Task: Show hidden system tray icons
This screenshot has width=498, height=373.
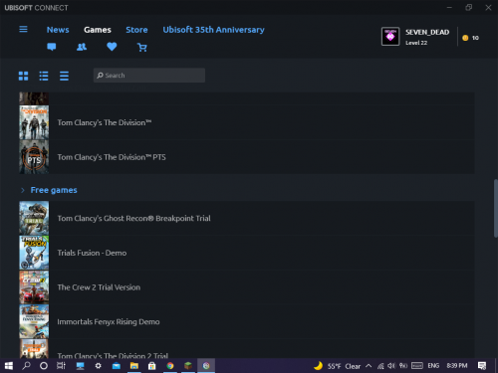Action: 369,366
